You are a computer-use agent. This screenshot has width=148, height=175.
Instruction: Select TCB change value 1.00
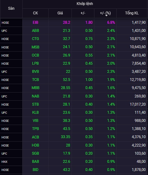[89, 80]
